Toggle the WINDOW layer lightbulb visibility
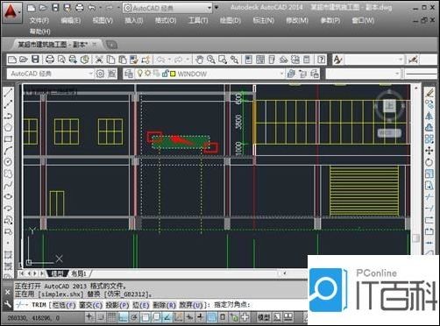This screenshot has height=326, width=440. pos(140,74)
